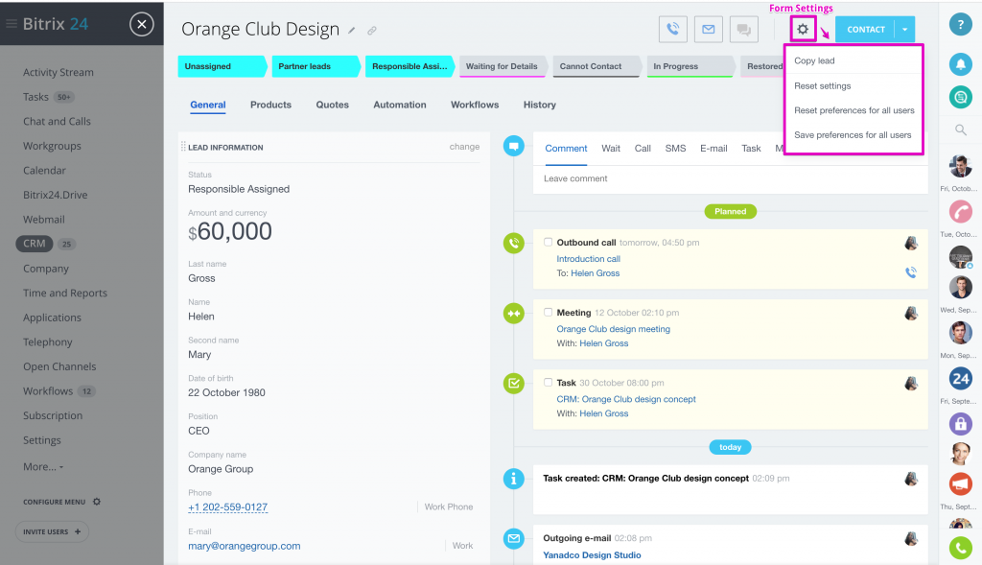Set status stage to Cannot Contact
This screenshot has height=565, width=982.
pos(597,66)
